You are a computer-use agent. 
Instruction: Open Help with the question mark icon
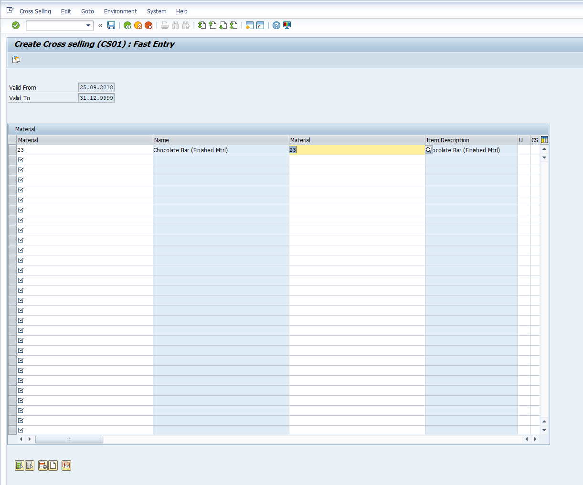click(276, 25)
